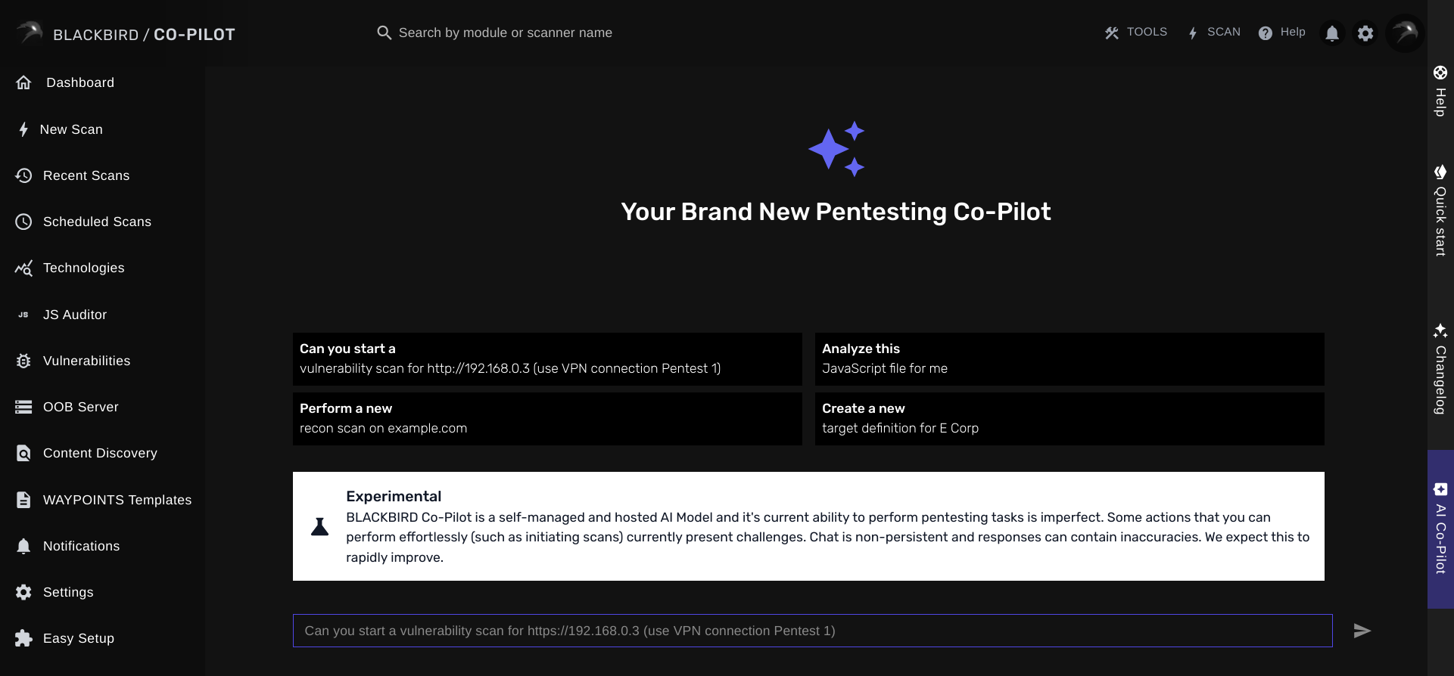Choose the Analyze this JavaScript file suggestion
The width and height of the screenshot is (1454, 676).
pyautogui.click(x=1069, y=359)
